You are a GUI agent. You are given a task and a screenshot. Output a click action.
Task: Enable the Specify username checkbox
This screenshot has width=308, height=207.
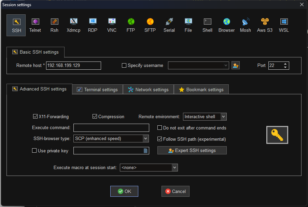[x=124, y=66]
